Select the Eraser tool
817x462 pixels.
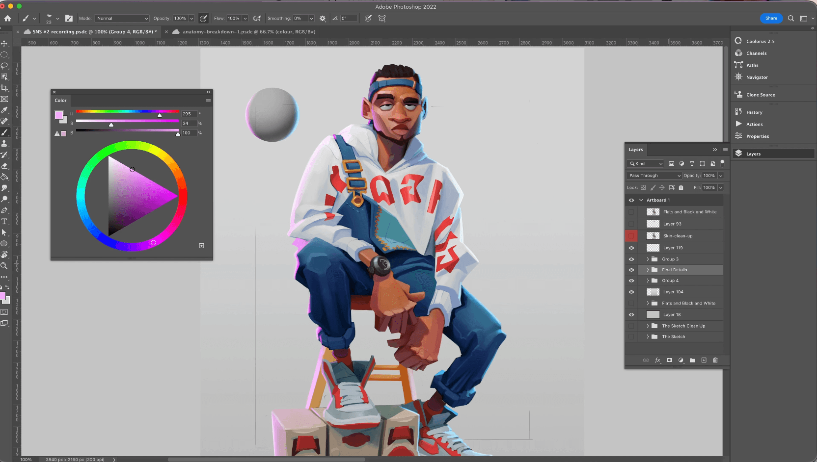4,166
